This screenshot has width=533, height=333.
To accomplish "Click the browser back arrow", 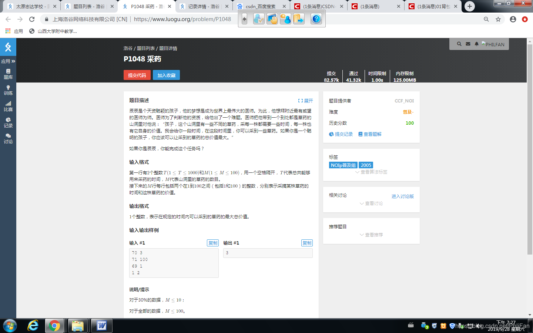I will tap(8, 19).
